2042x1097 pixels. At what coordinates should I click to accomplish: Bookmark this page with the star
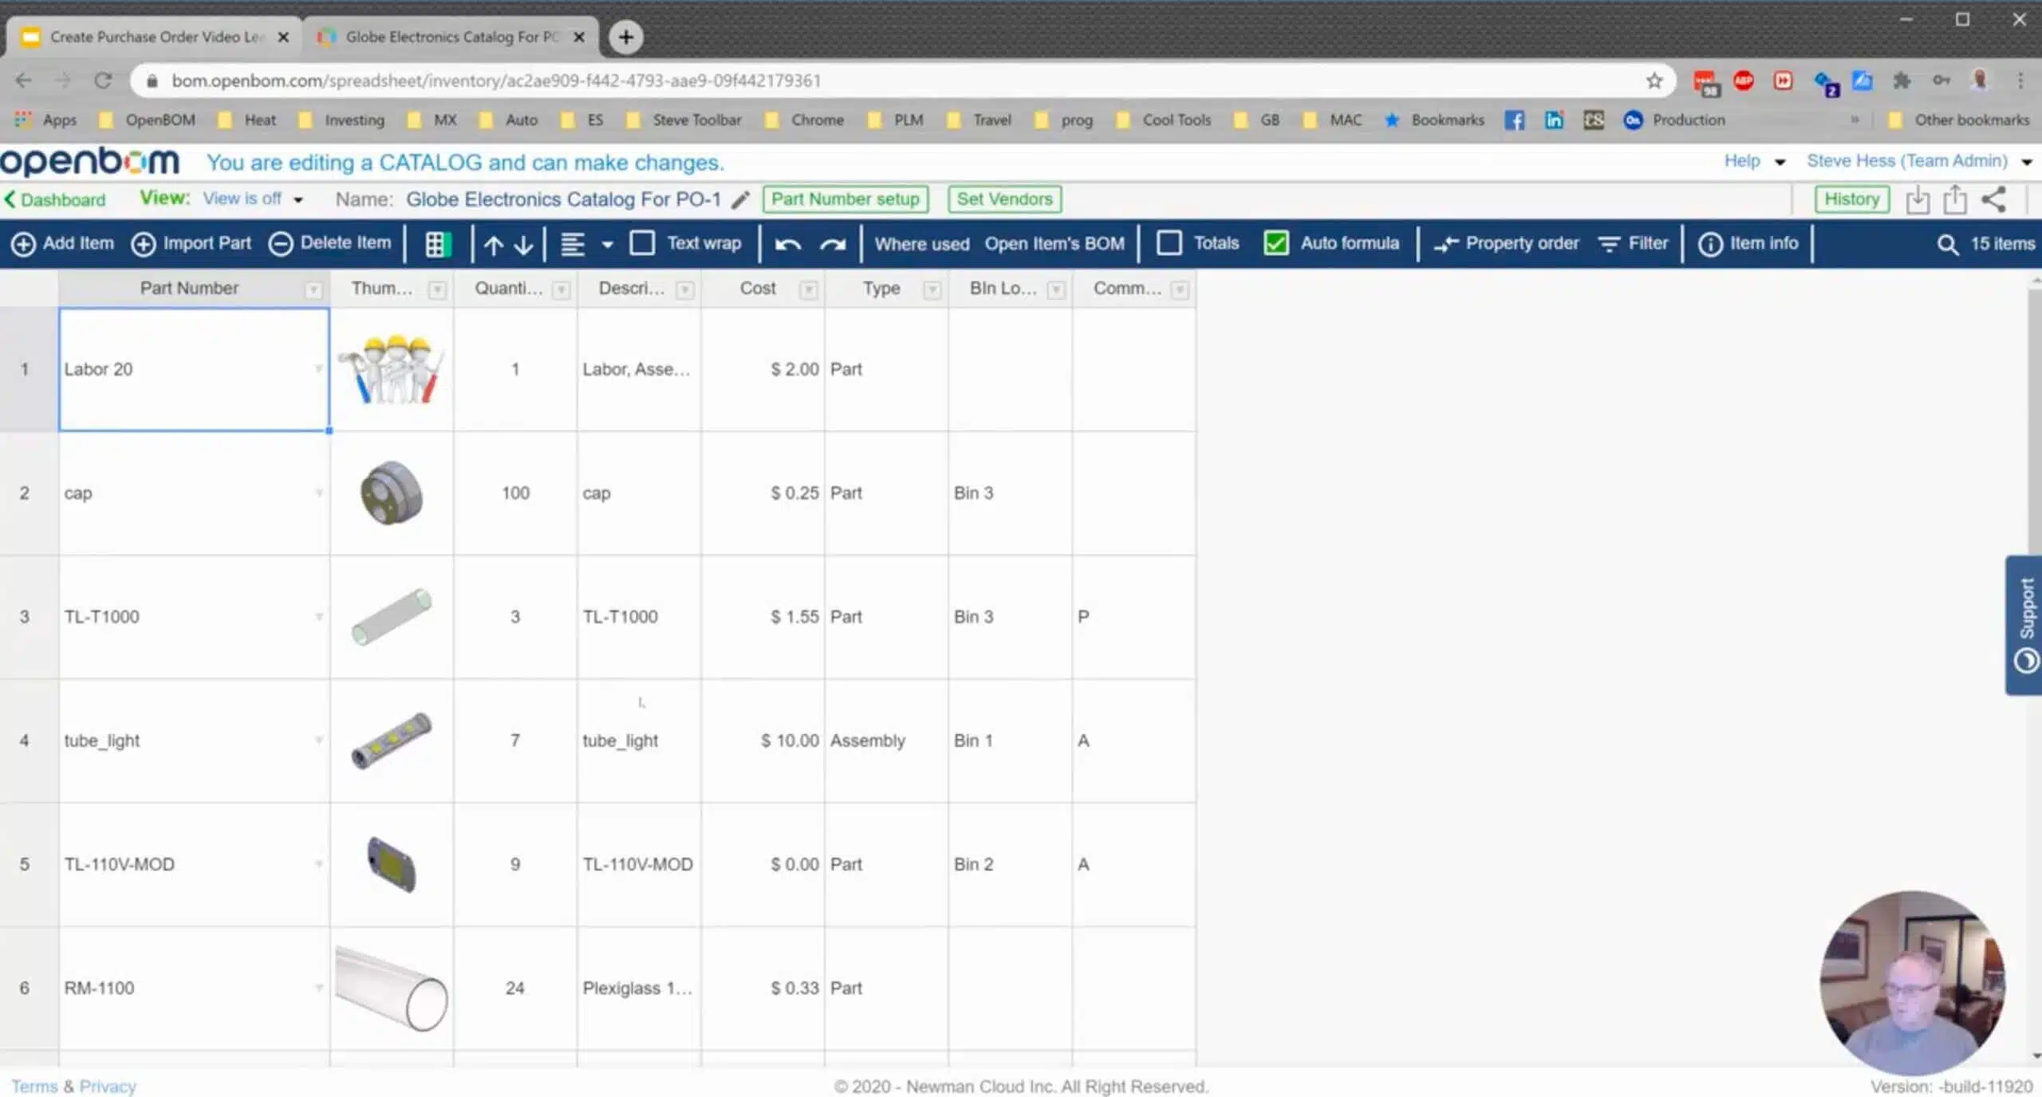click(1654, 81)
